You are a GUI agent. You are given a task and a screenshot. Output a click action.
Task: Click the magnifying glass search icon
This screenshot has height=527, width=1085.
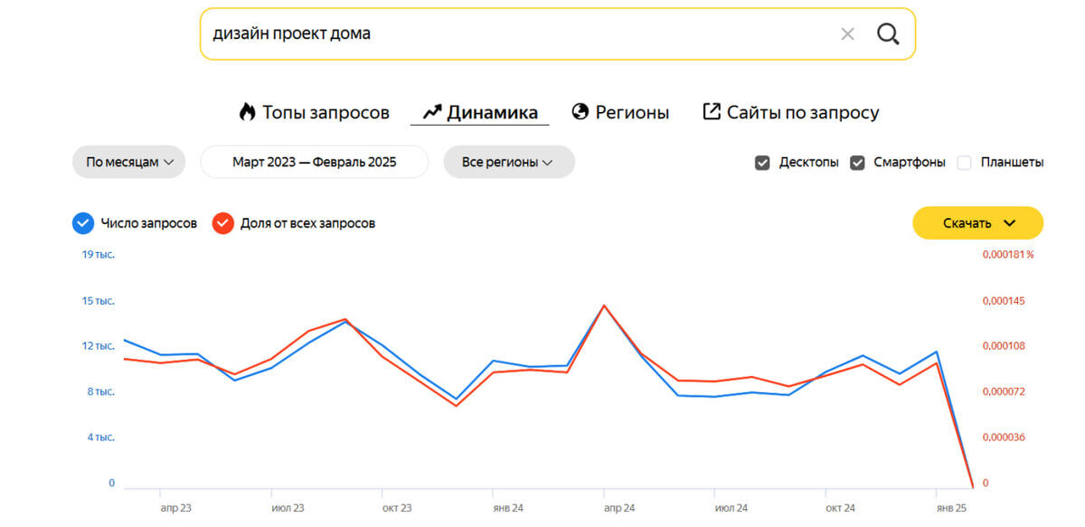888,34
